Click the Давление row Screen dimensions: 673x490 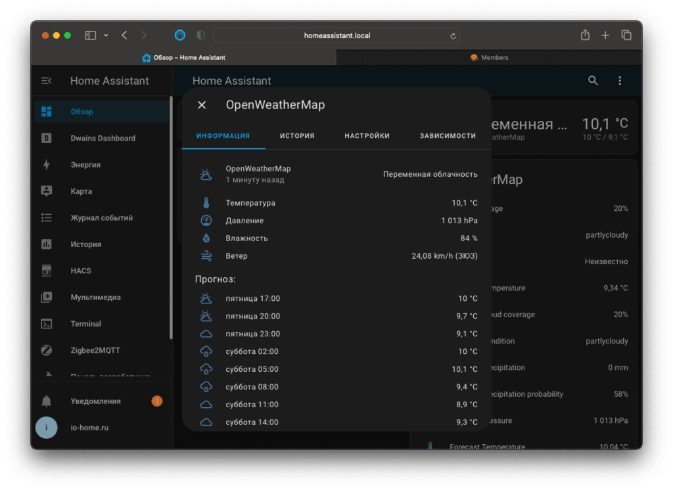(x=336, y=221)
